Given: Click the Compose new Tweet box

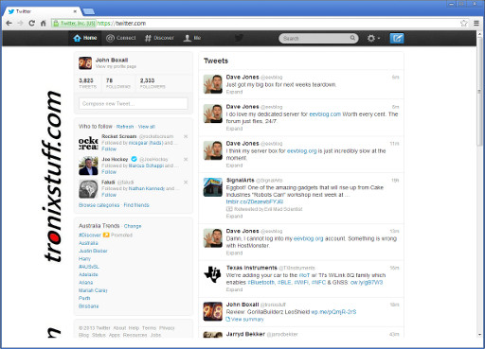Looking at the screenshot, I should click(x=134, y=104).
